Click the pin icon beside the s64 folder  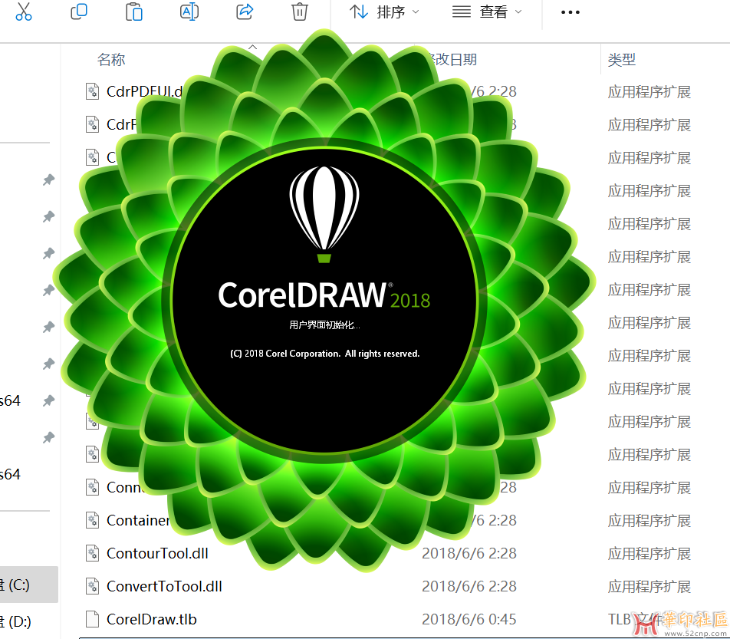48,400
